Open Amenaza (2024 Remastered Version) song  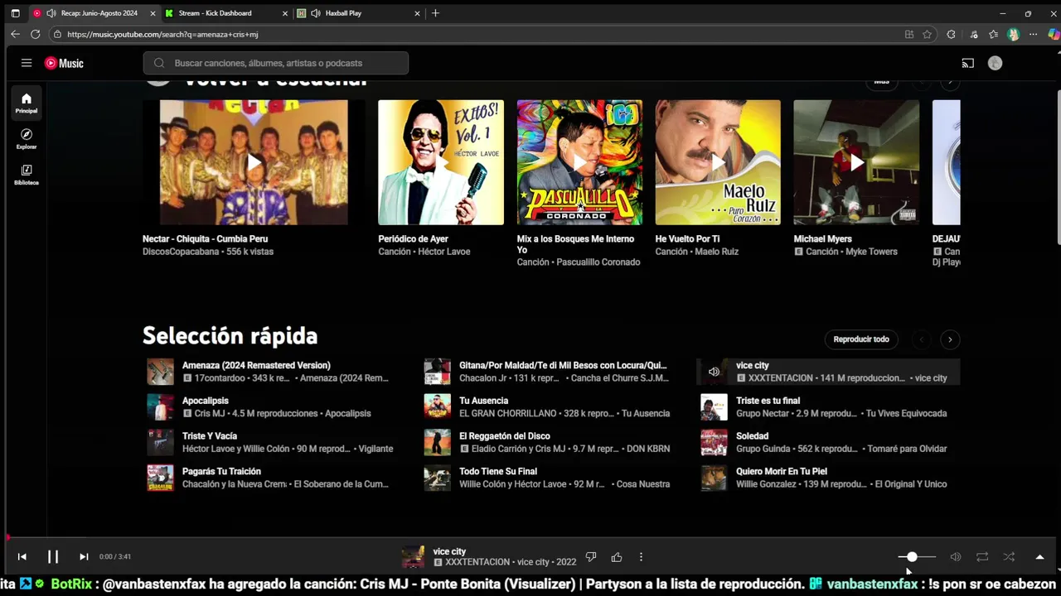tap(256, 365)
